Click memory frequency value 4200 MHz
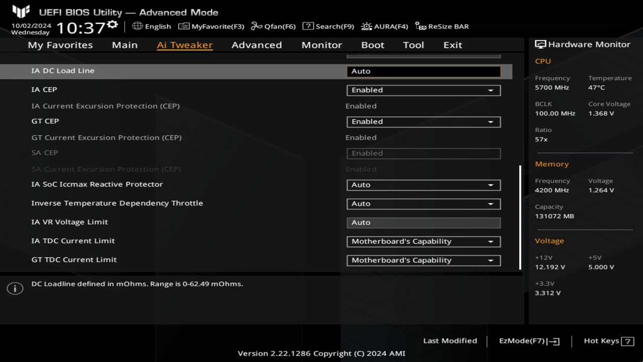Screen dimensions: 643x362 pos(552,191)
